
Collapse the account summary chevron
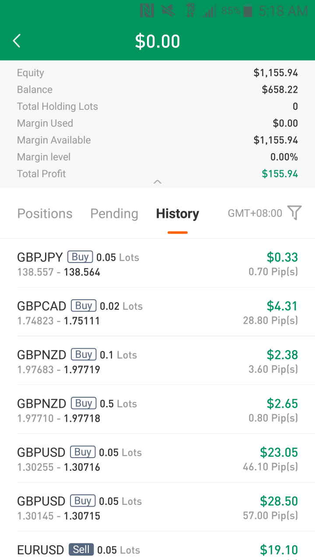[157, 182]
